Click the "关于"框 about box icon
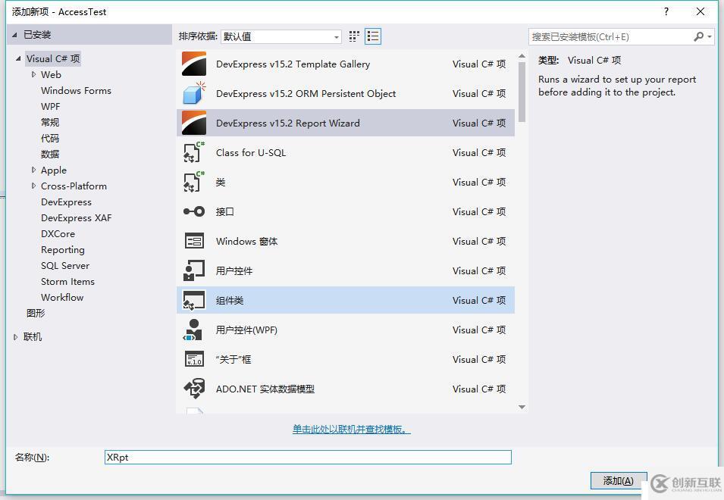 [194, 359]
